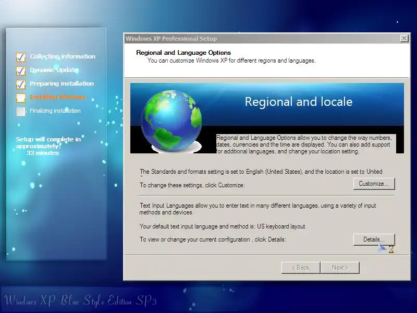The height and width of the screenshot is (313, 417).
Task: Click 'Text Input Languages allow you' paragraph
Action: coord(257,209)
